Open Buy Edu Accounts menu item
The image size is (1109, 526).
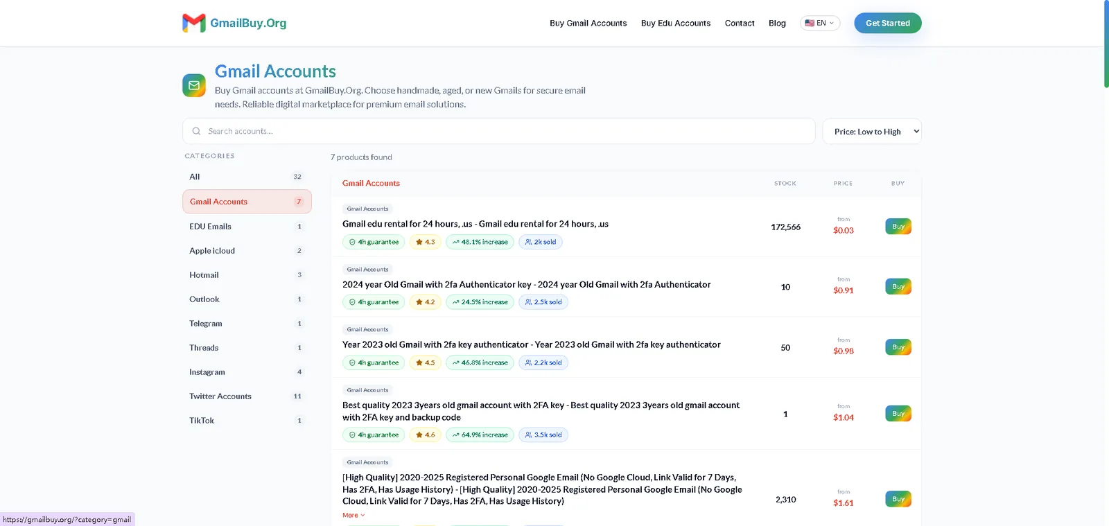(676, 23)
